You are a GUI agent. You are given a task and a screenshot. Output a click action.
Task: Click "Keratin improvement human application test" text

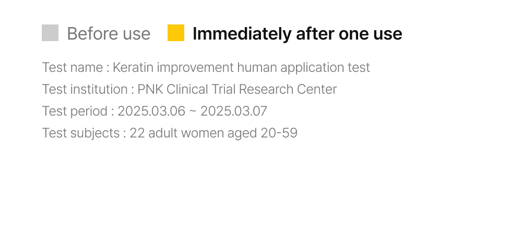pos(241,68)
